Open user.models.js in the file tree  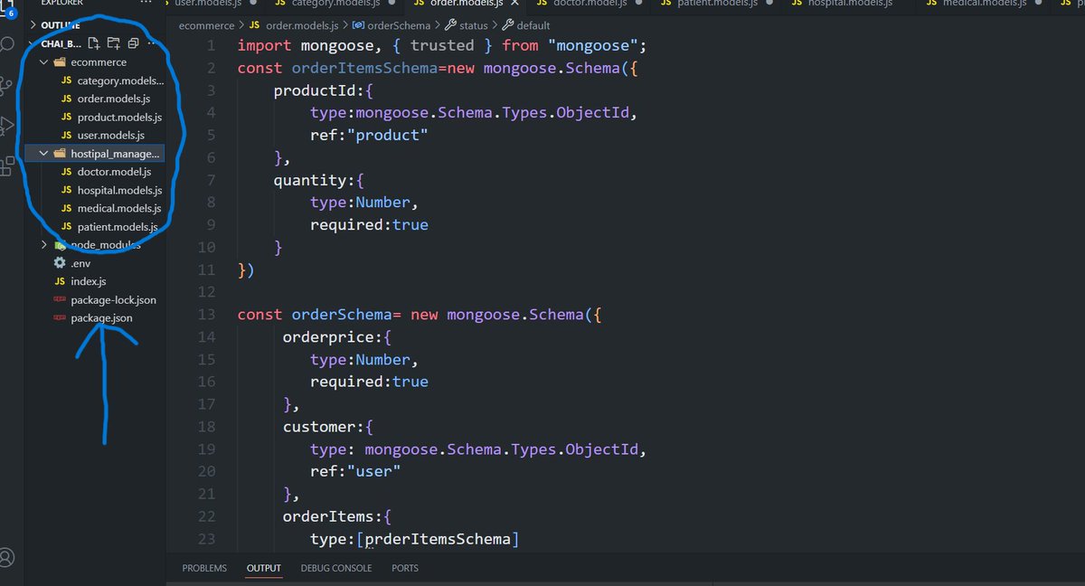(111, 135)
